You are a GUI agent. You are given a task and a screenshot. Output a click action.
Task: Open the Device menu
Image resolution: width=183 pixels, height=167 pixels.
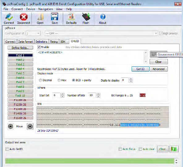31,9
